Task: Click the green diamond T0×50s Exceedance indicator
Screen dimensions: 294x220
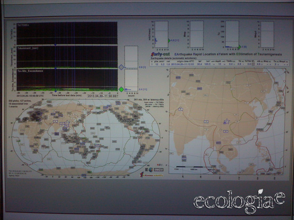Action: coord(121,89)
